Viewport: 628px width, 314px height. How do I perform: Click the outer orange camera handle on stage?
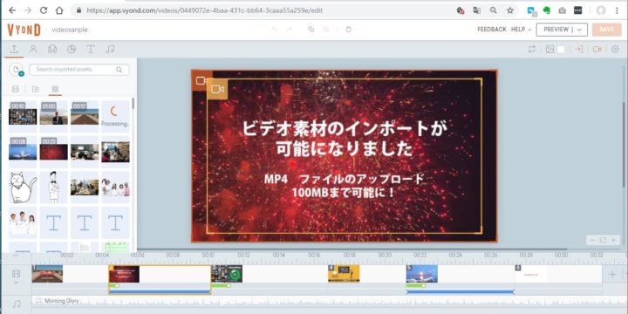[200, 81]
